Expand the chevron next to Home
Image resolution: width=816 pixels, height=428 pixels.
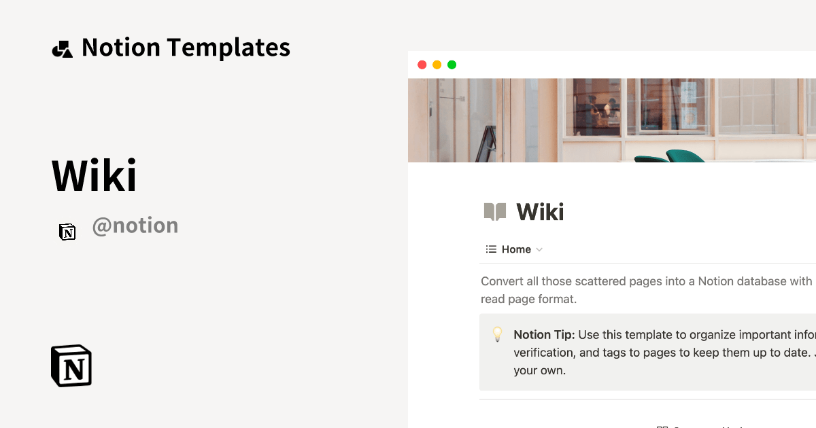[539, 249]
